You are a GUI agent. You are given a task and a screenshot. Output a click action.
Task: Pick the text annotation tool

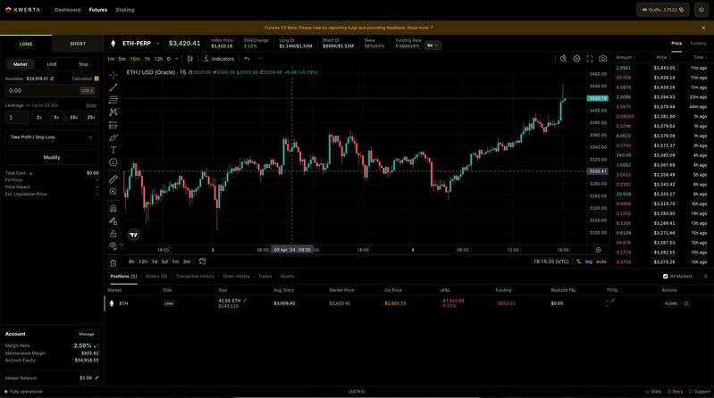tap(113, 150)
